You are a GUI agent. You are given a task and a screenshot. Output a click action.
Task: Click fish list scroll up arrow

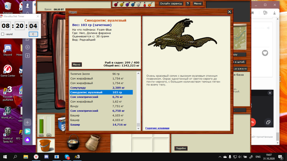(x=138, y=73)
